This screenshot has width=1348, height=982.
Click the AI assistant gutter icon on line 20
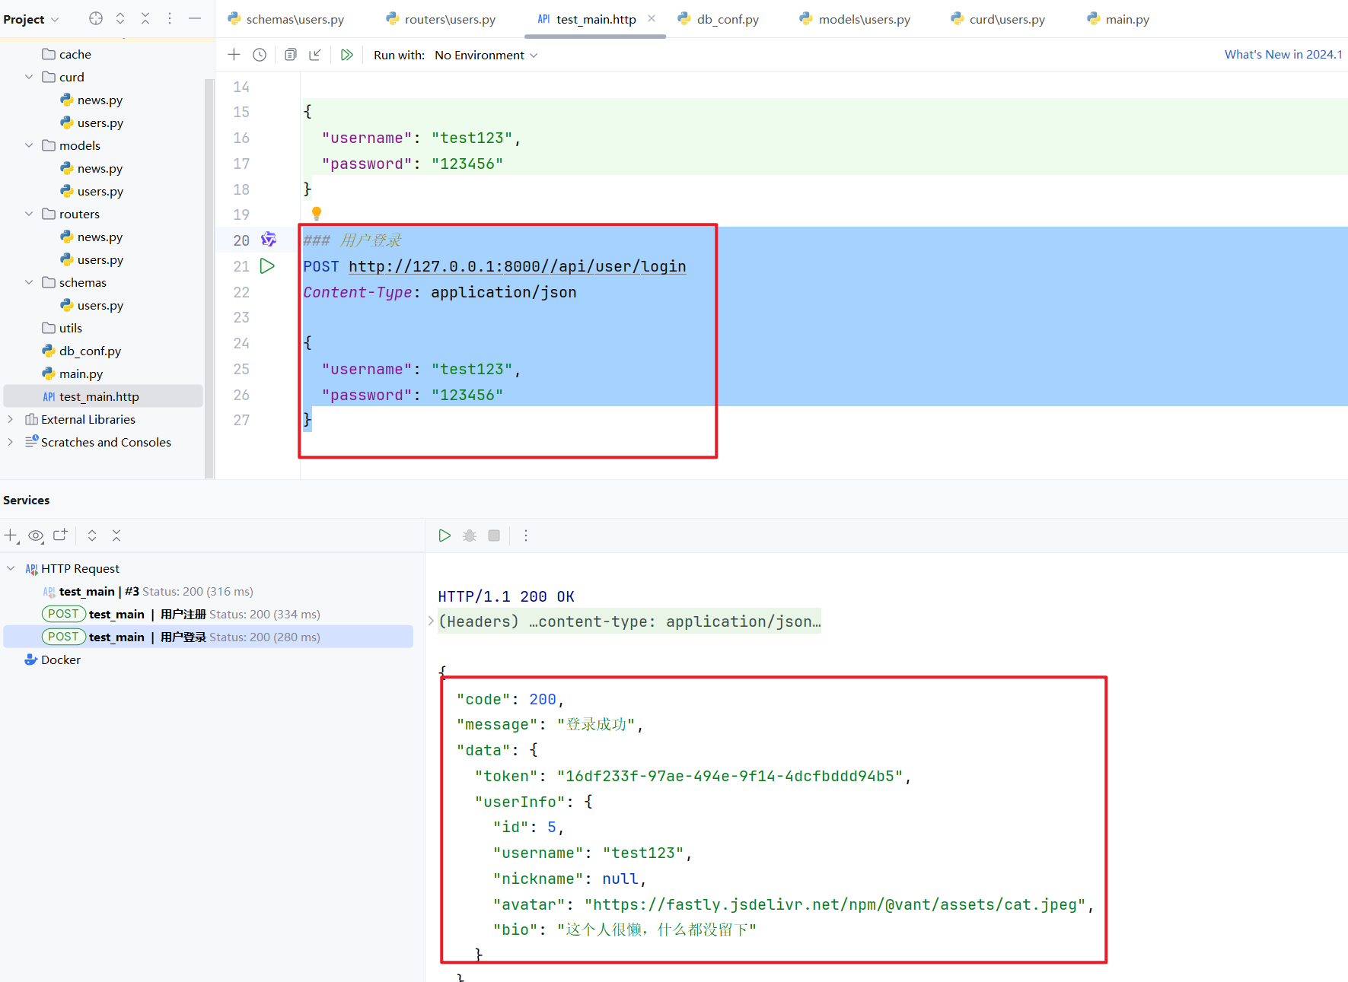click(268, 240)
